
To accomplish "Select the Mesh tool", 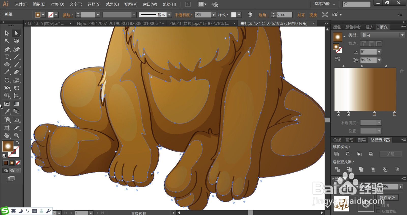I will pyautogui.click(x=7, y=104).
